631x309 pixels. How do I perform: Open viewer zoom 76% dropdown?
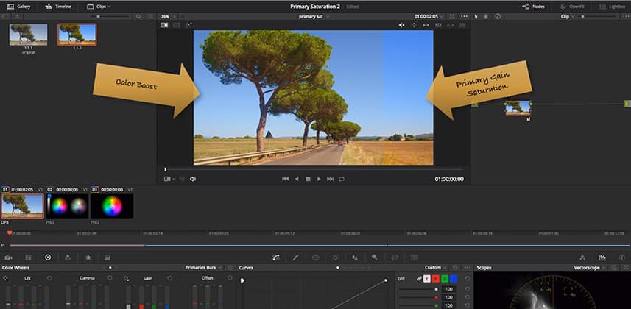pos(167,16)
